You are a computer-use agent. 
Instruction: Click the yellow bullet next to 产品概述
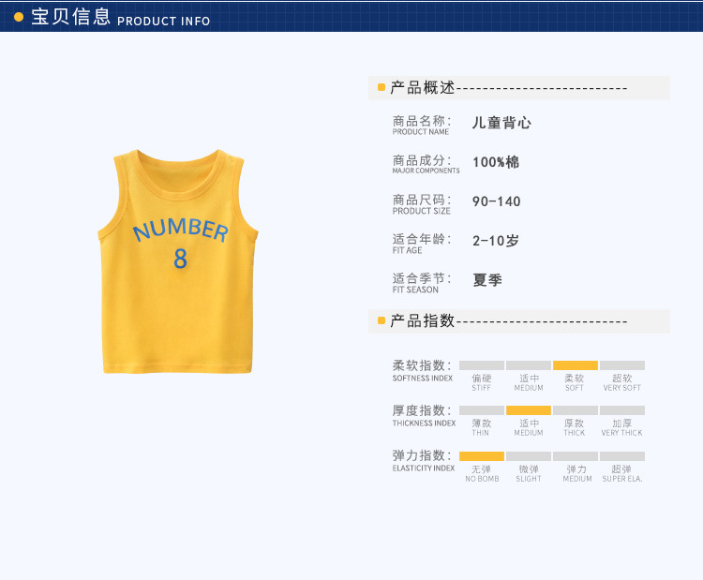tap(381, 87)
